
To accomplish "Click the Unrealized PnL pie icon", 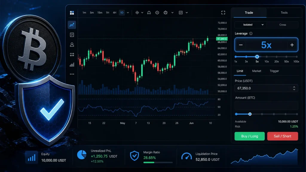I will coord(82,155).
